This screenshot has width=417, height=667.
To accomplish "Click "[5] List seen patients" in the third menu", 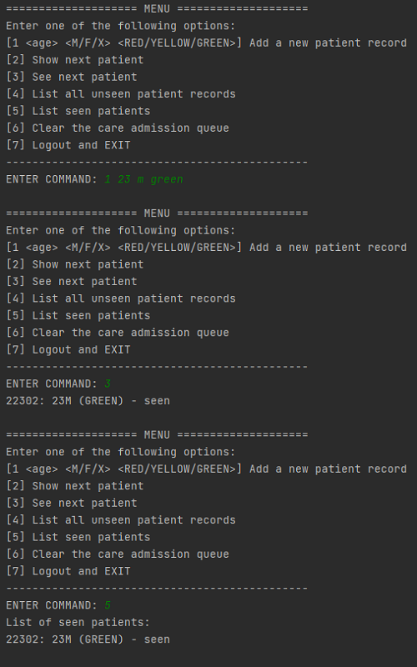I will (x=78, y=537).
